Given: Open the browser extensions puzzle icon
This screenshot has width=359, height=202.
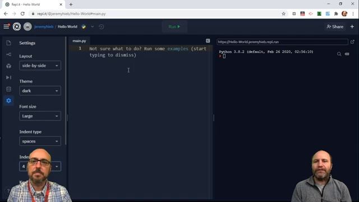Looking at the screenshot, I should (x=336, y=13).
